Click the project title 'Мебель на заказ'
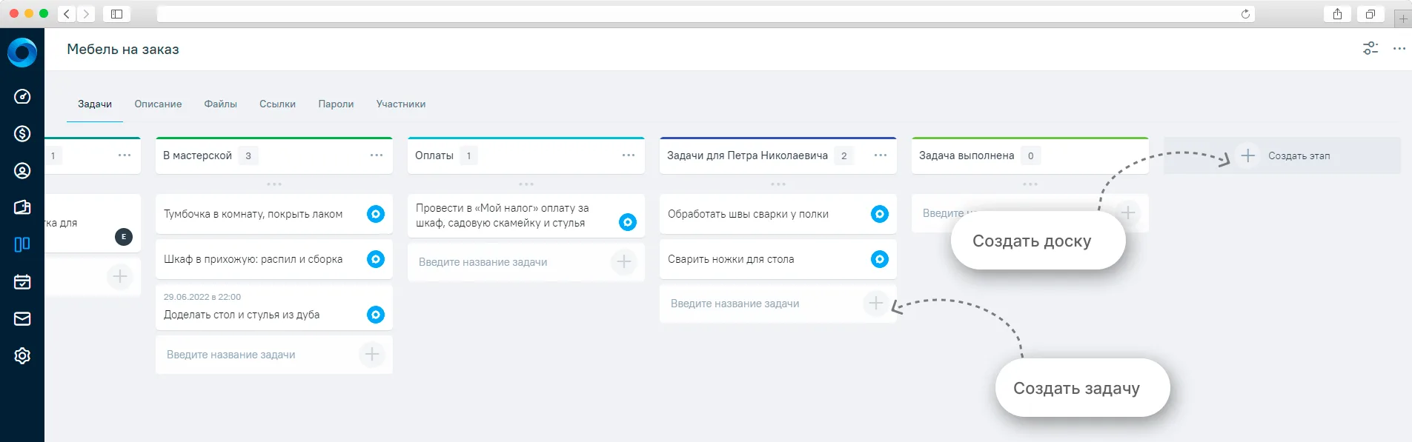This screenshot has width=1412, height=442. pos(123,49)
